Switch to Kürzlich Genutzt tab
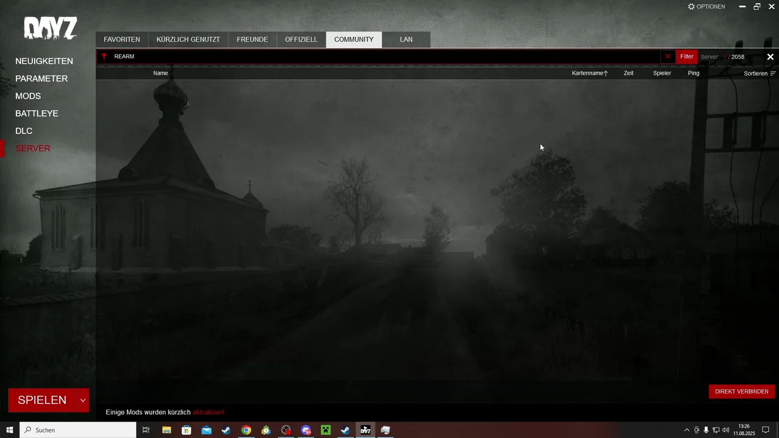This screenshot has height=438, width=779. pos(188,40)
